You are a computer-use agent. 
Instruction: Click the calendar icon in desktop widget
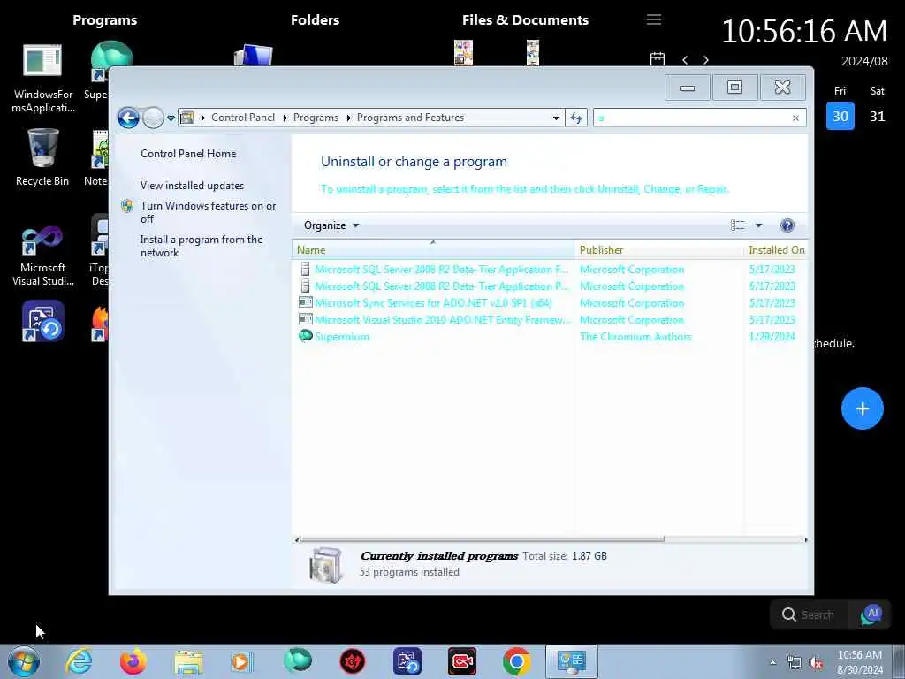point(658,59)
